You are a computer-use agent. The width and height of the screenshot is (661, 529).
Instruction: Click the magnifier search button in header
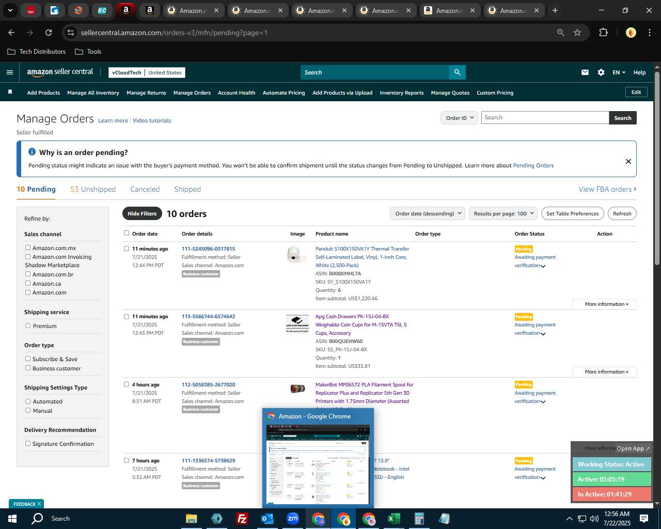click(x=457, y=72)
